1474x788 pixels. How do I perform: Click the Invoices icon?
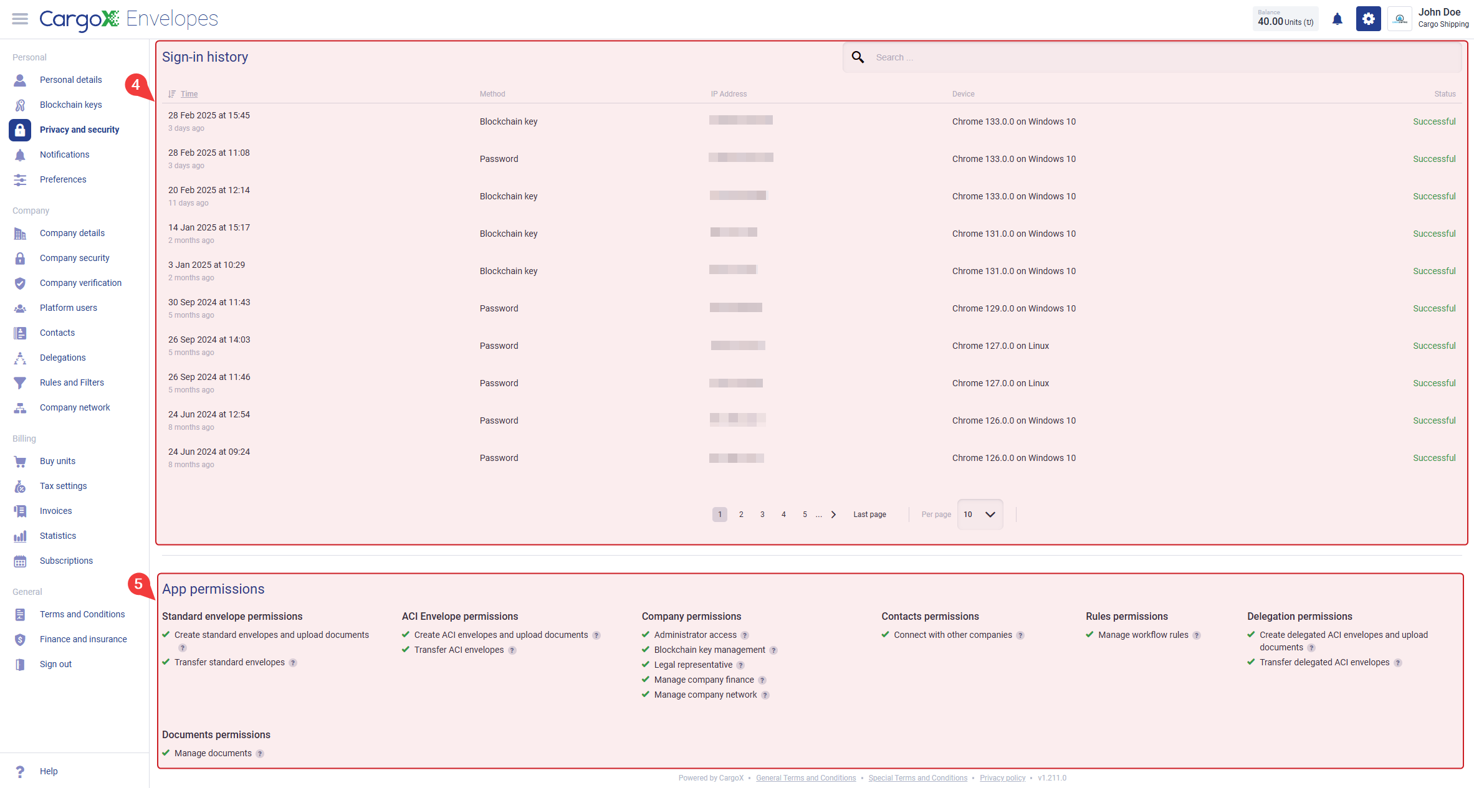(x=20, y=511)
